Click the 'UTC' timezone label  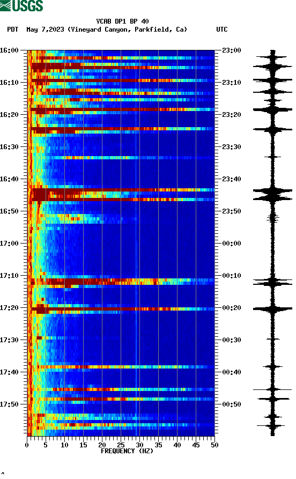[222, 30]
